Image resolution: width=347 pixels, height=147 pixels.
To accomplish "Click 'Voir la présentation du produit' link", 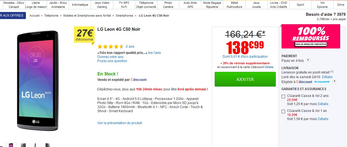I will [x=119, y=123].
